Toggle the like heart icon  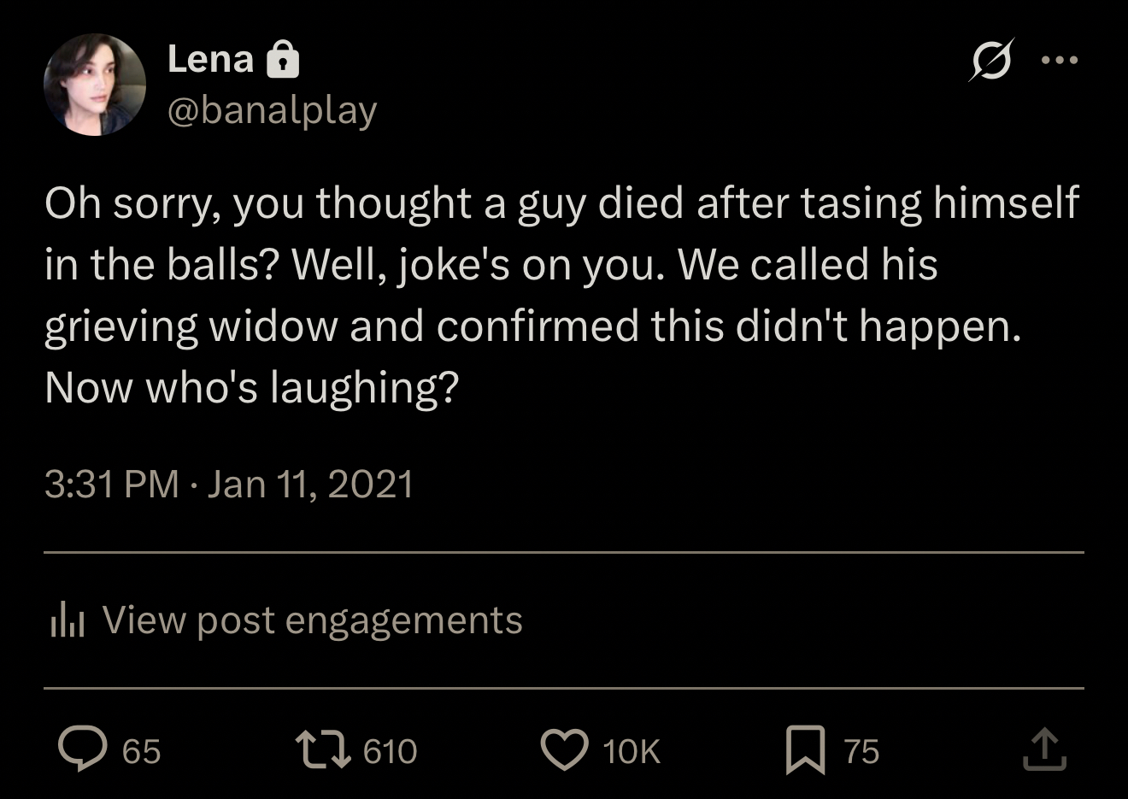pos(564,749)
